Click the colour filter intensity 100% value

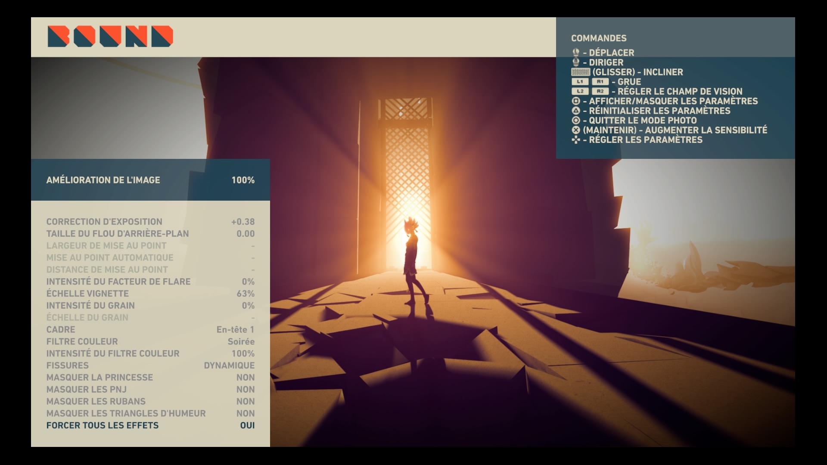(x=243, y=353)
